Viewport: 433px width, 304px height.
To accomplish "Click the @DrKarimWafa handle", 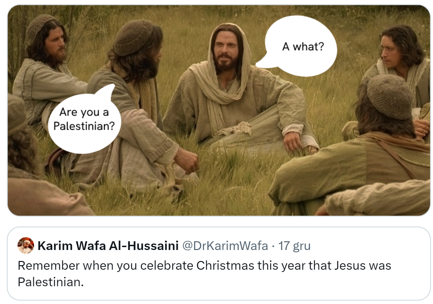I will coord(225,246).
